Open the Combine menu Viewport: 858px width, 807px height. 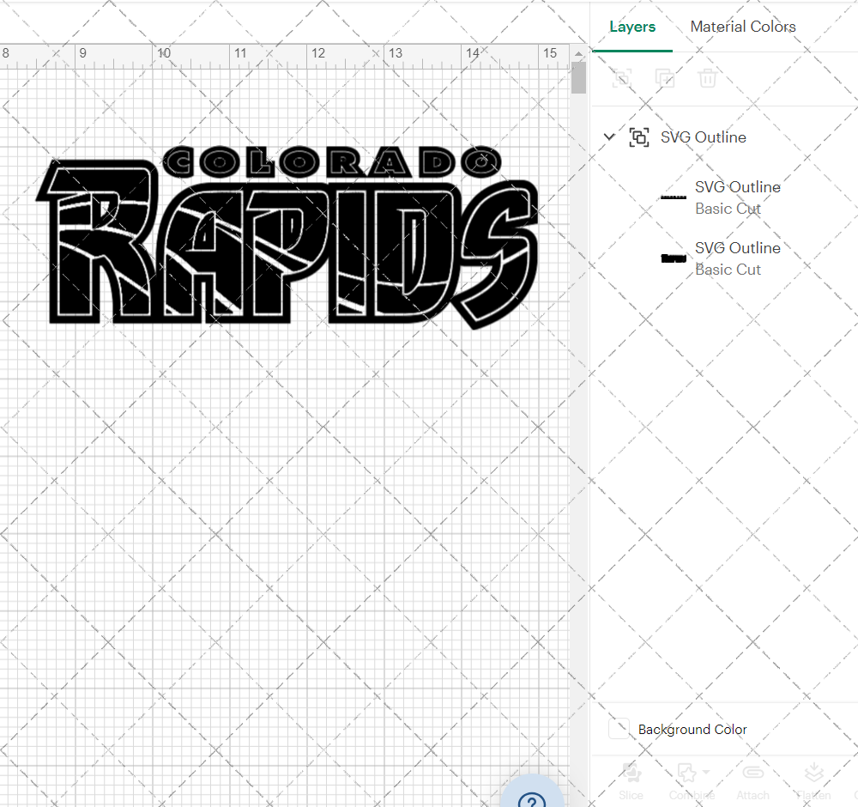tap(692, 780)
